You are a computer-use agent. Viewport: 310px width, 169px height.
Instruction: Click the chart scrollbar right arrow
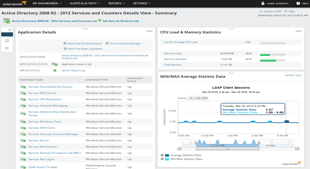pos(297,149)
